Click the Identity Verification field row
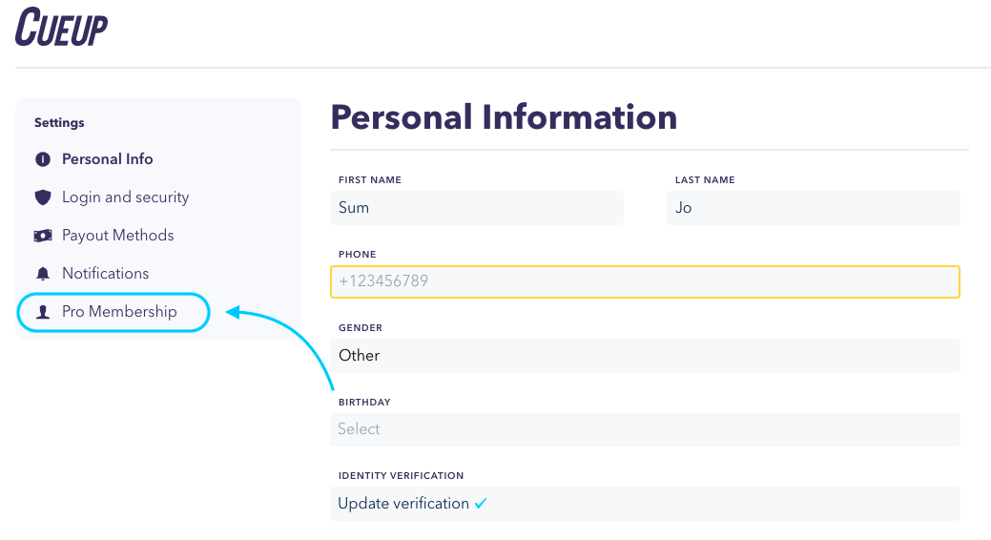Viewport: 991px width, 540px height. pos(646,504)
